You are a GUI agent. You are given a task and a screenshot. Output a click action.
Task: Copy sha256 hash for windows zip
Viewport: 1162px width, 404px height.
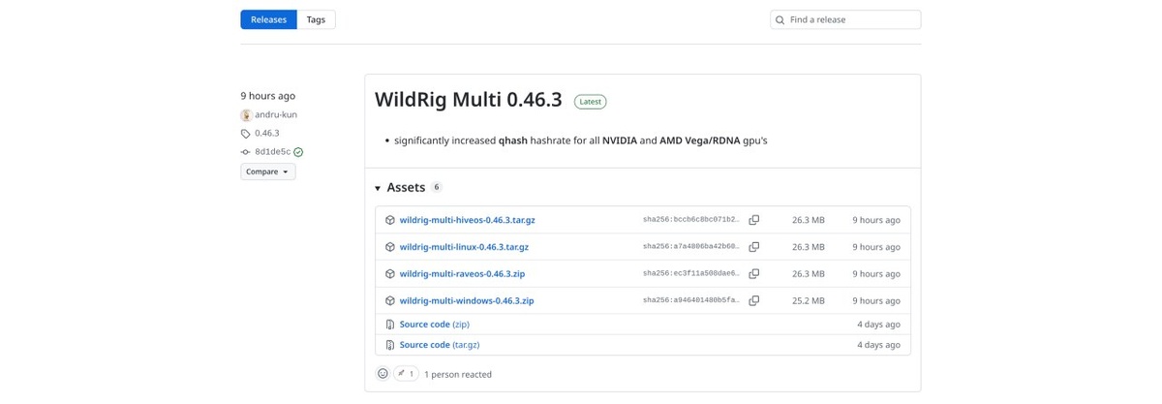[753, 300]
